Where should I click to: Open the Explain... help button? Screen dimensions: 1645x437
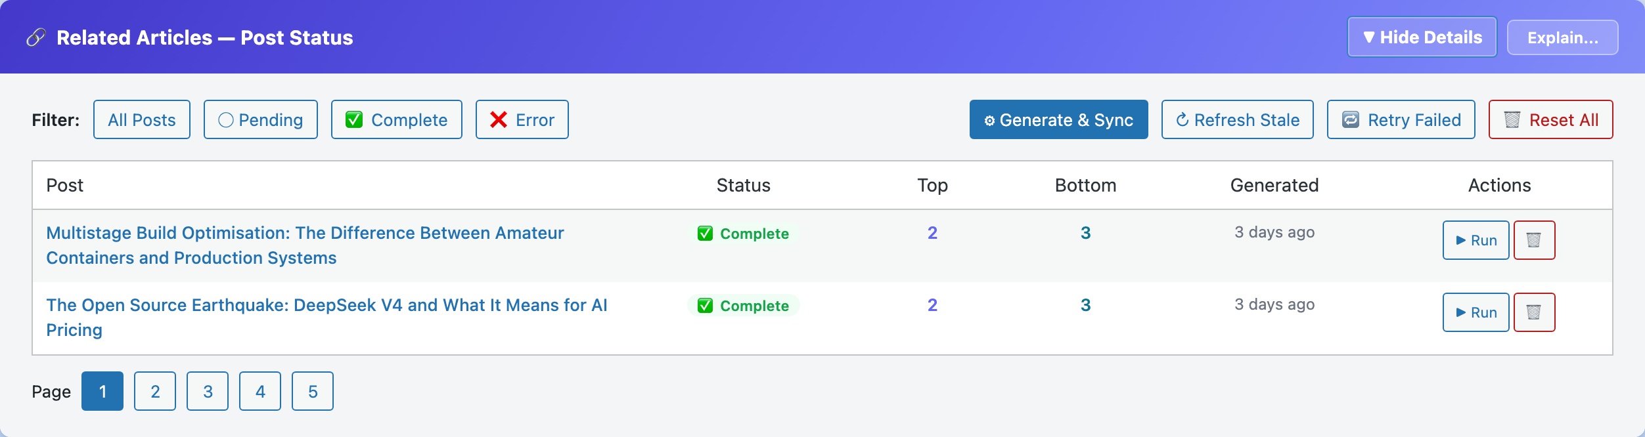pos(1562,37)
